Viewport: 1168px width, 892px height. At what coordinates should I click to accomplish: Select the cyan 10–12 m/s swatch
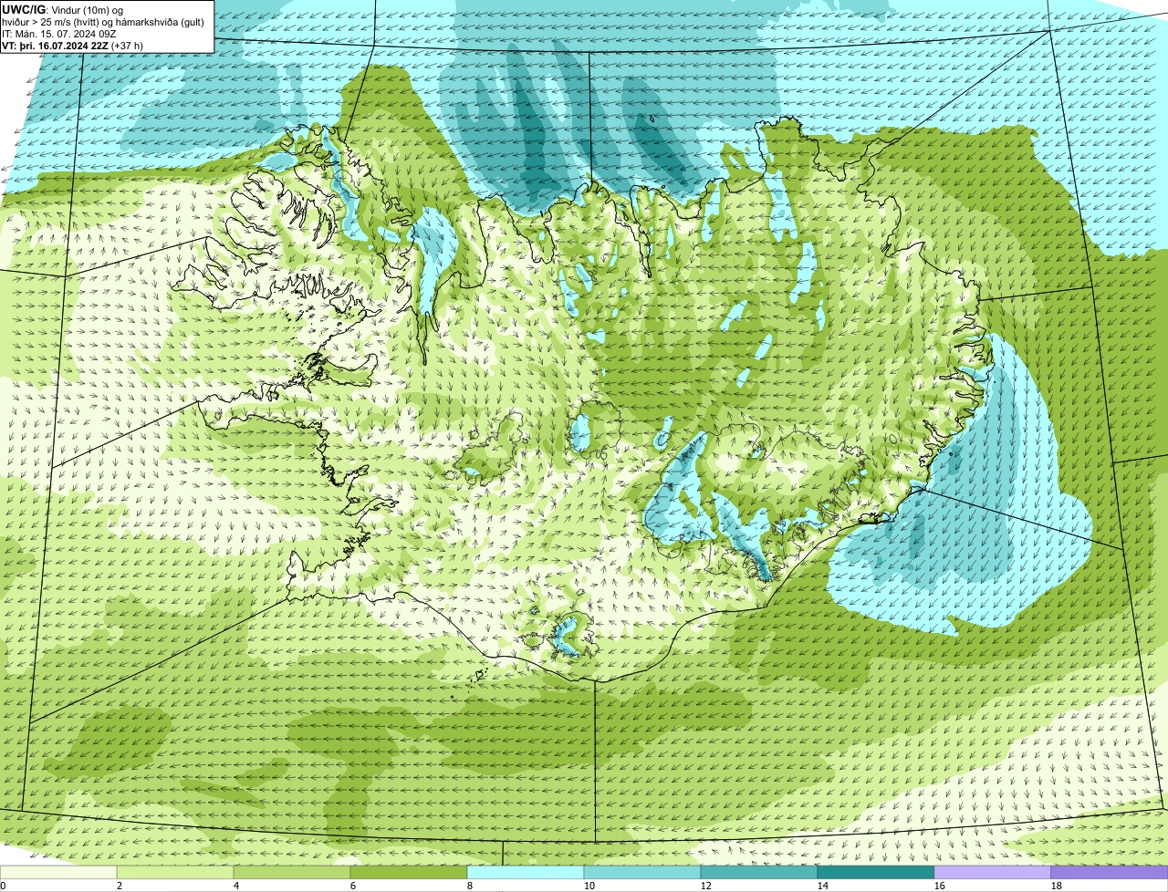[x=642, y=873]
